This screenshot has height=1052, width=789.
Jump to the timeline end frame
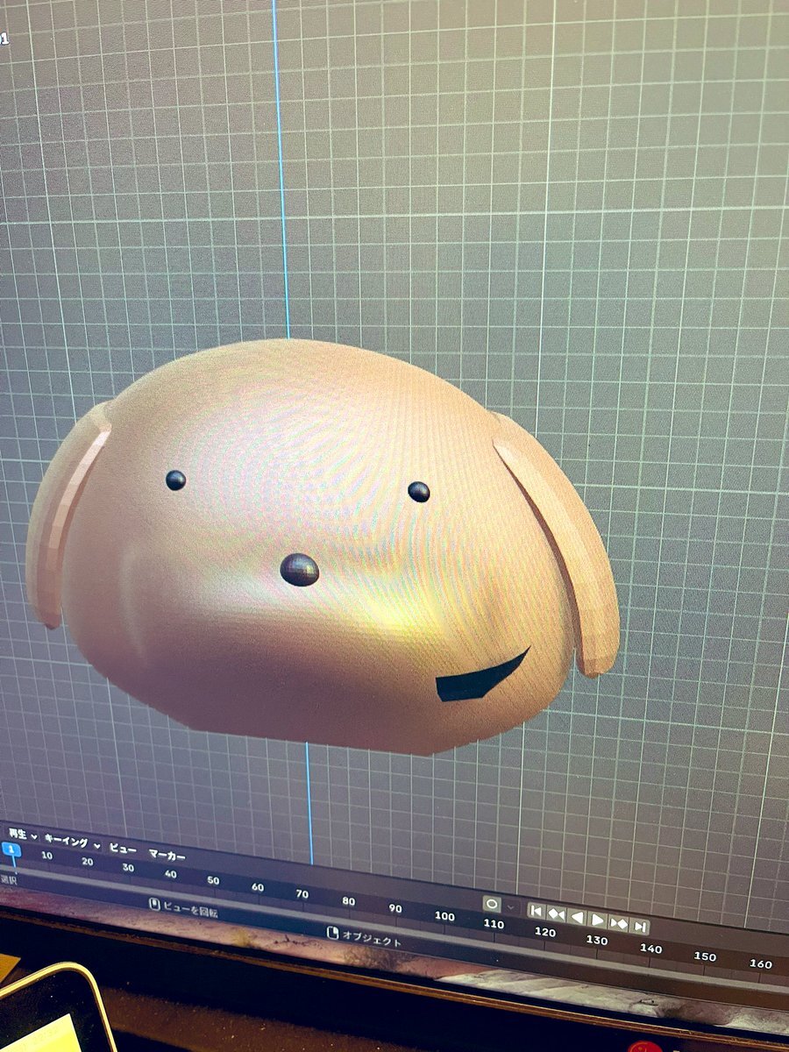[640, 926]
